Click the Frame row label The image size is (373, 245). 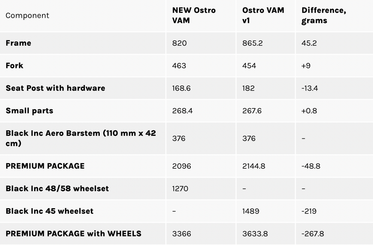click(18, 43)
